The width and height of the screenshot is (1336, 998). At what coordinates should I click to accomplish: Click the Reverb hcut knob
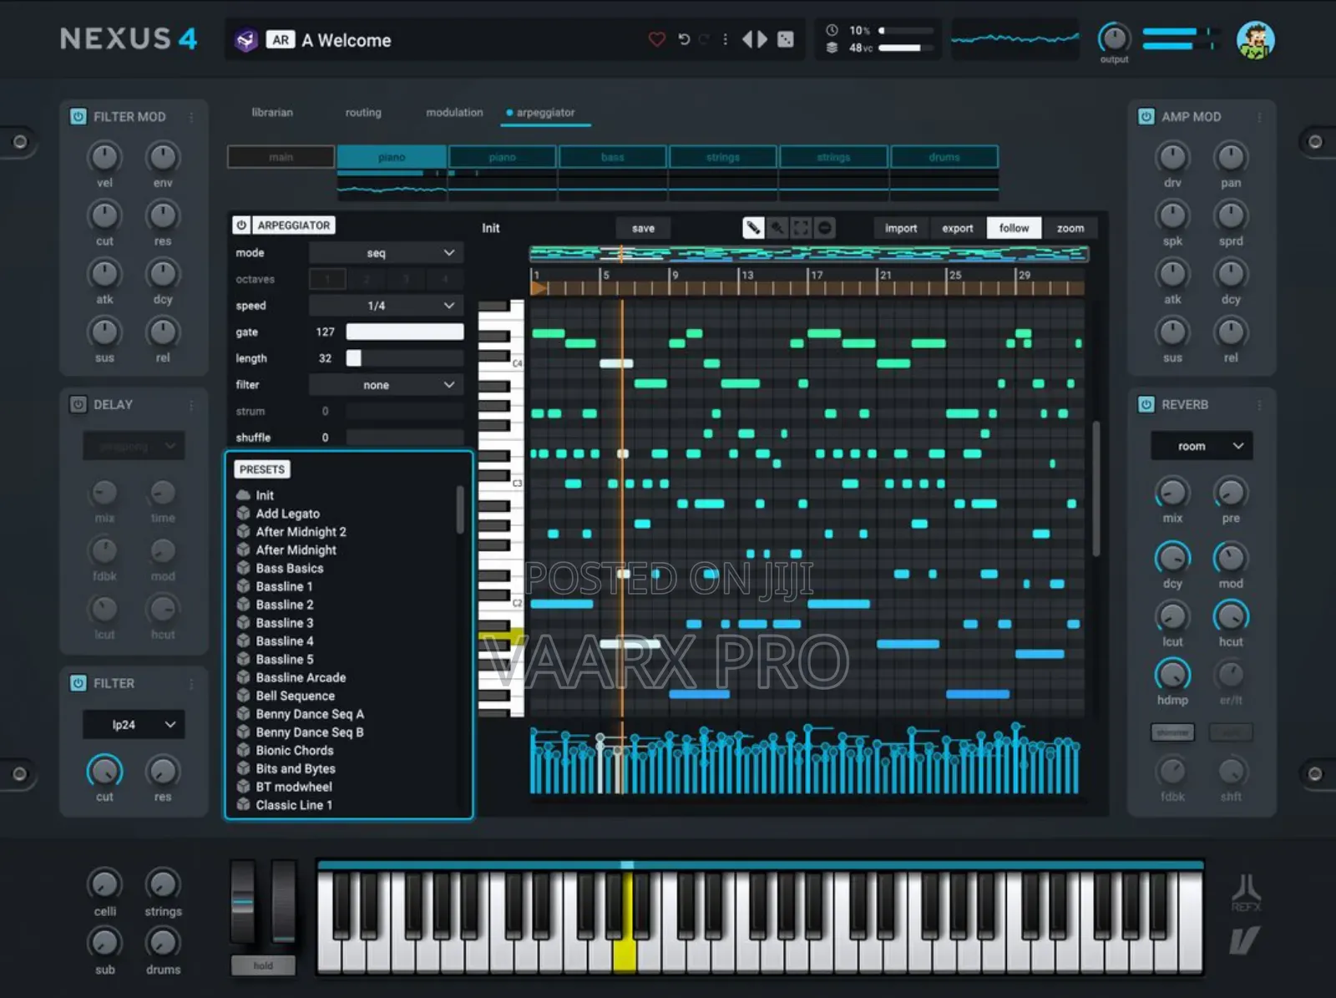pyautogui.click(x=1231, y=616)
